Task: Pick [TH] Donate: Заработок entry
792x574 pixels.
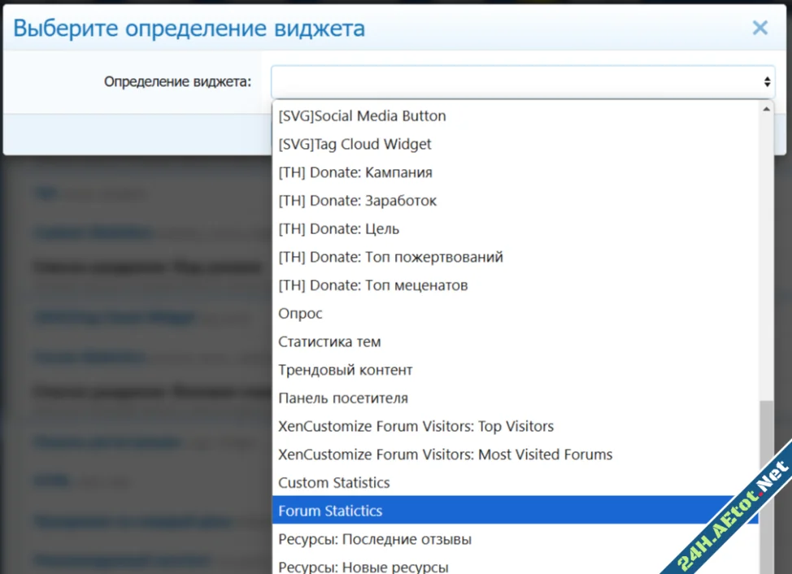Action: (x=359, y=201)
